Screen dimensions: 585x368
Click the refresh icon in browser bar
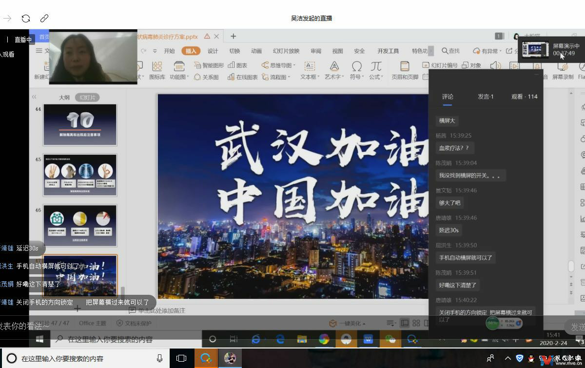(26, 19)
